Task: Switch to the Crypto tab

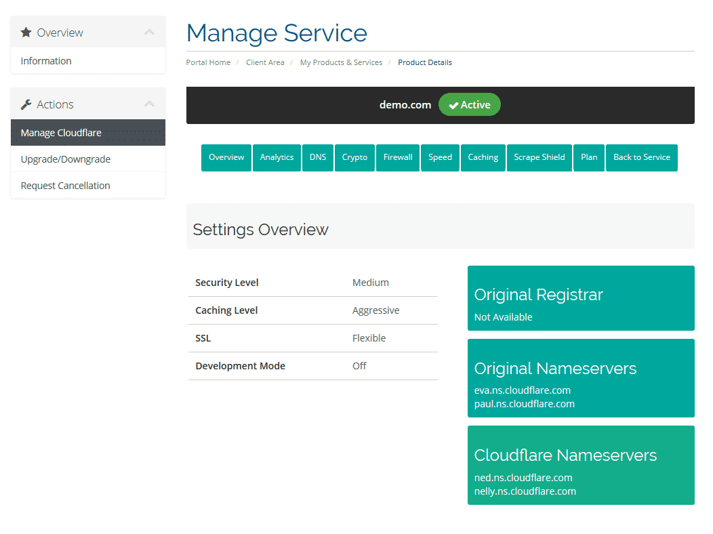Action: pos(354,157)
